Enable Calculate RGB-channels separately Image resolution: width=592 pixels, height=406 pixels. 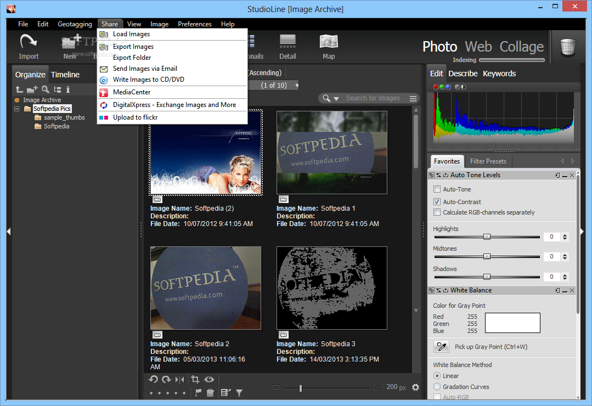pos(437,212)
